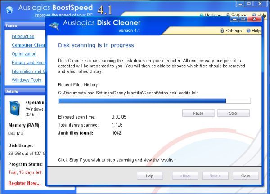Viewport: 270px width, 194px height.
Task: Click the total items scanned value 1.126
Action: 117,125
